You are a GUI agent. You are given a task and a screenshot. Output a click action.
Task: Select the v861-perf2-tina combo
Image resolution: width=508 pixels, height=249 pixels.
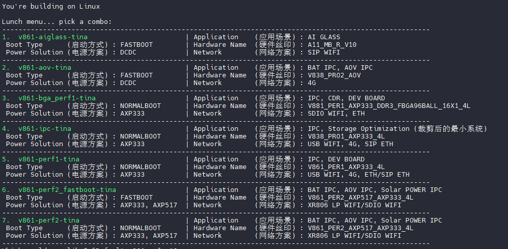click(x=48, y=220)
